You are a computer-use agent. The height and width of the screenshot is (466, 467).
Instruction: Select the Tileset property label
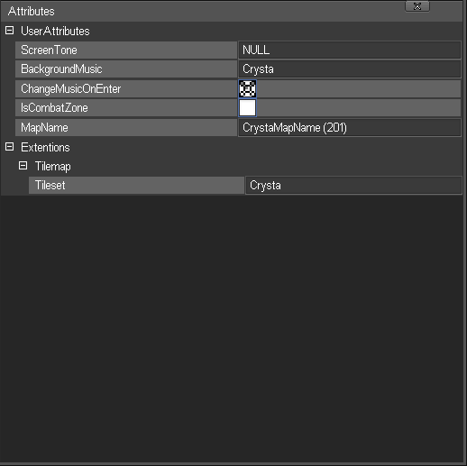click(x=136, y=185)
